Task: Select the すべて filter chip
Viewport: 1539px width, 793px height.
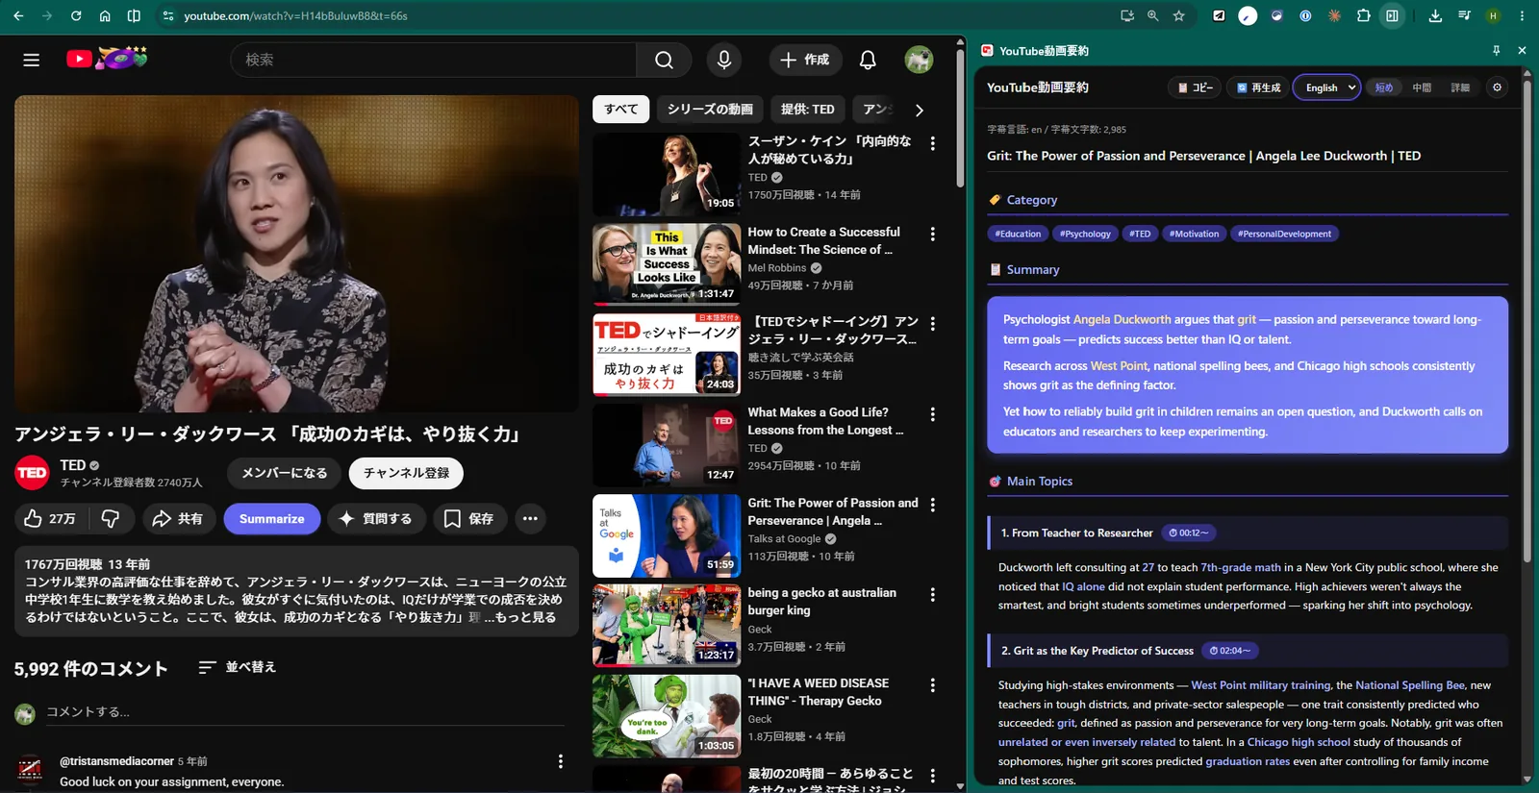Action: tap(621, 110)
